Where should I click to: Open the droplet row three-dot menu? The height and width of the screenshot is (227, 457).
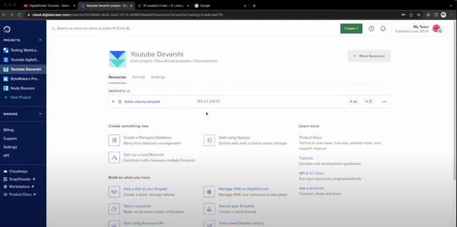[x=384, y=102]
